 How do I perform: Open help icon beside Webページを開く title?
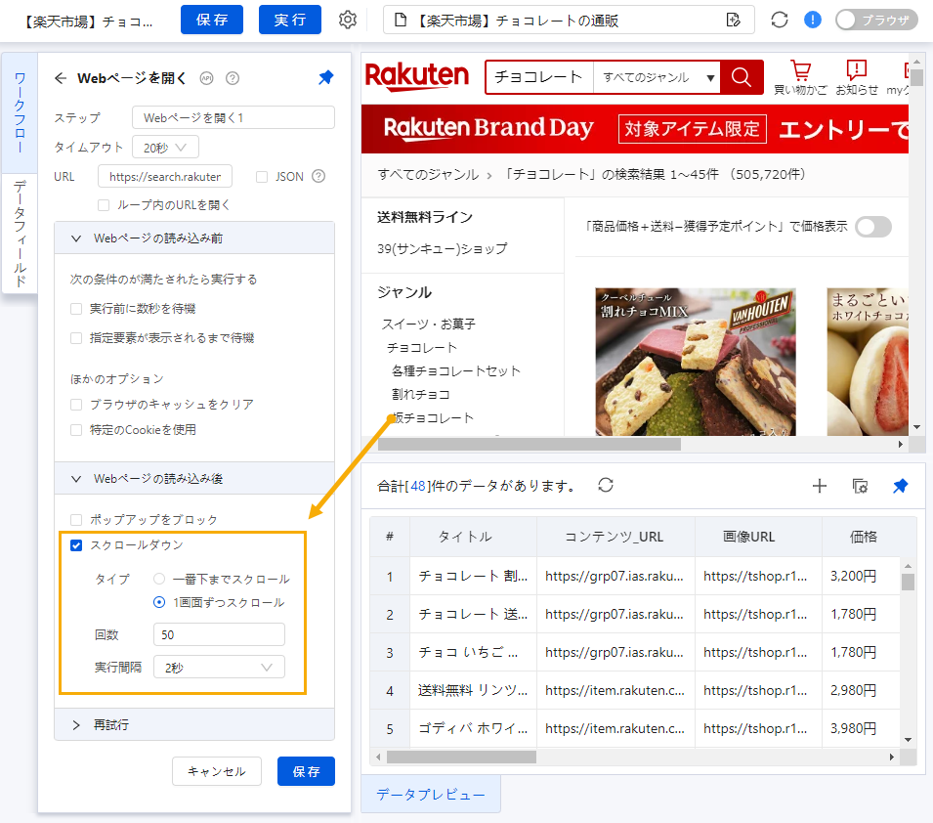point(233,78)
